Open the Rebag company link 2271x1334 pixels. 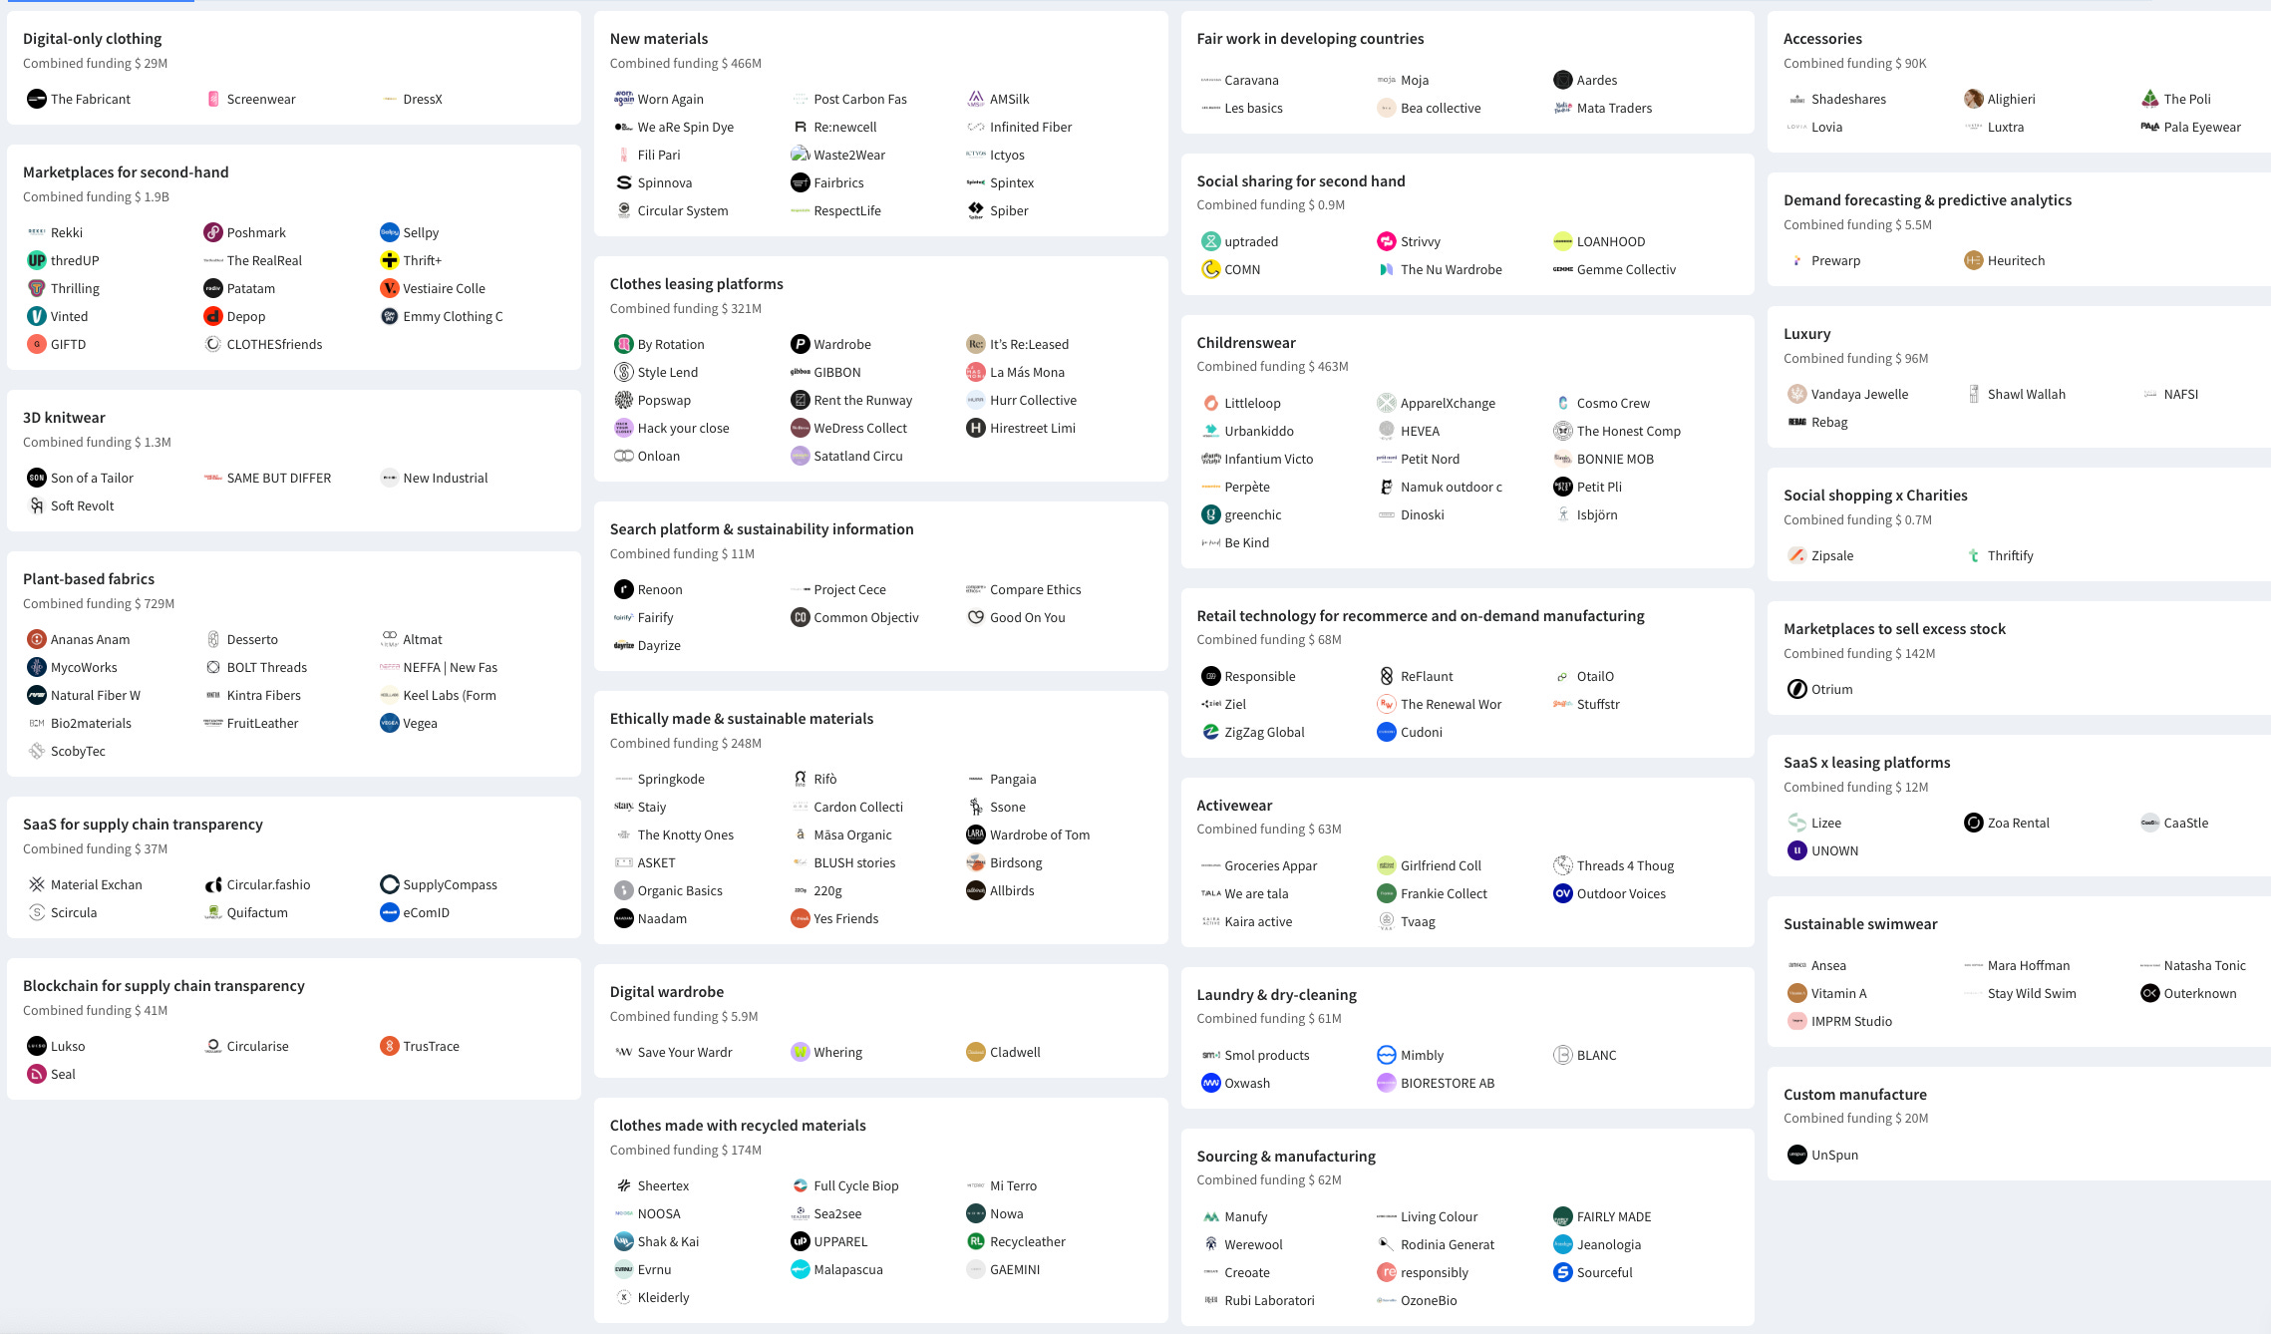point(1830,422)
